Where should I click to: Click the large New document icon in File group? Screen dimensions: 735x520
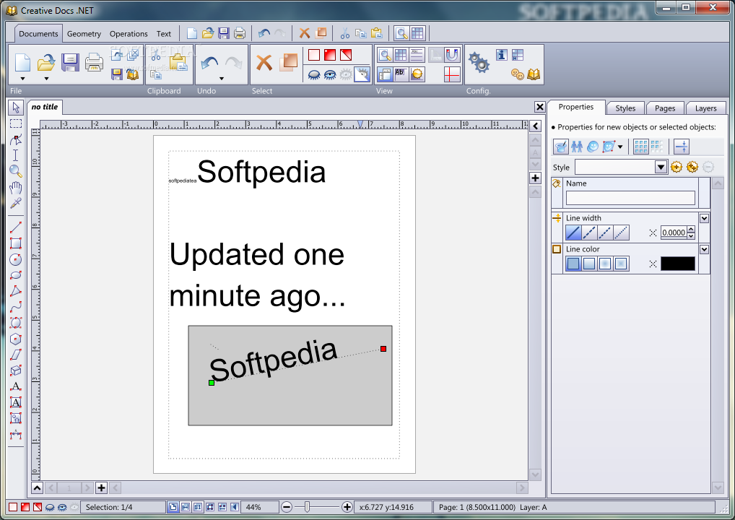tap(22, 62)
